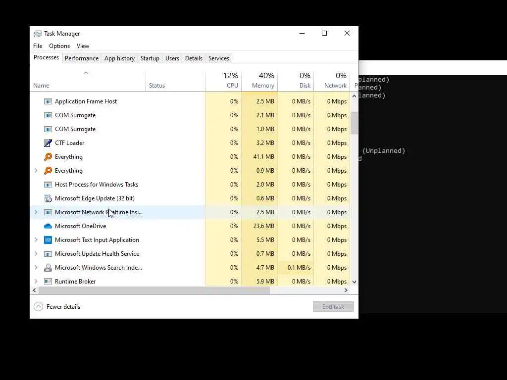Screen dimensions: 507x380
Task: Switch to the Performance tab
Action: click(x=82, y=58)
